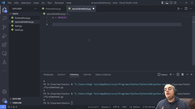The height and width of the screenshot is (109, 195).
Task: Select the TERMINAL panel tab
Action: 74,75
